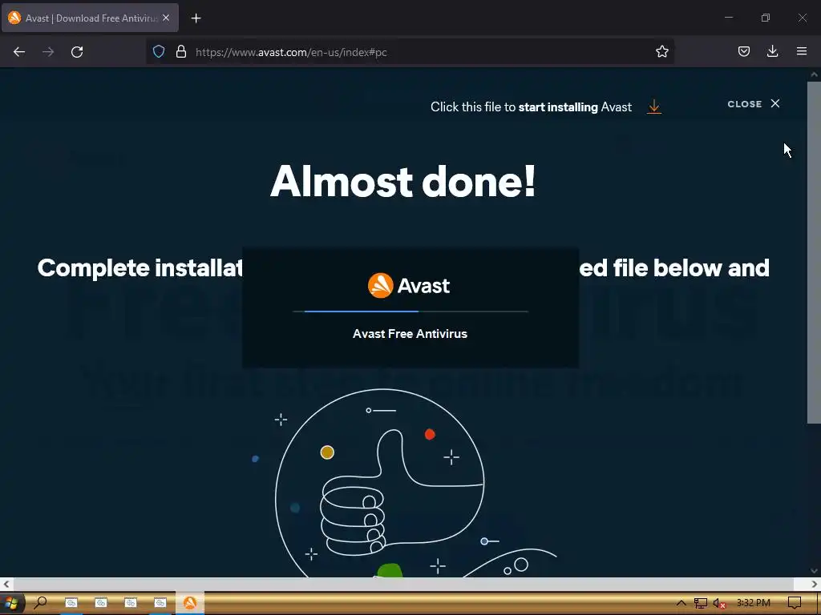Click the 'Avast Free Antivirus' label
The height and width of the screenshot is (615, 821).
coord(410,334)
